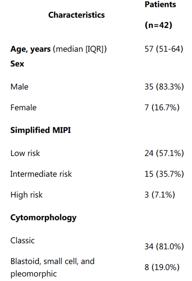Select the 24 (57.1%) value
The width and height of the screenshot is (192, 281).
point(164,153)
